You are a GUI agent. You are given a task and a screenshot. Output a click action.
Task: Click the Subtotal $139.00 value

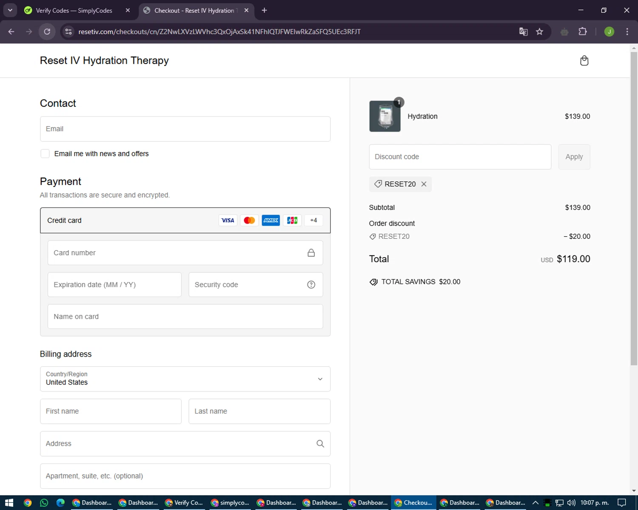[x=578, y=207]
